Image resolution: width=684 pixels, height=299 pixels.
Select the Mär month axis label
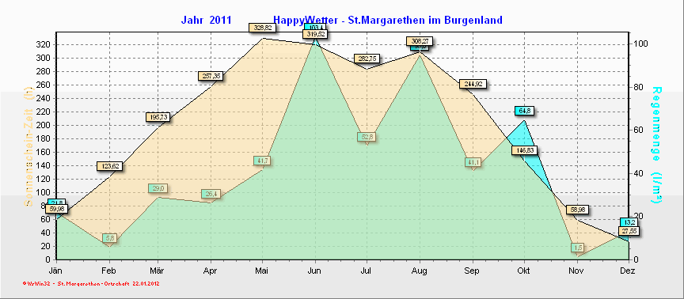[157, 271]
